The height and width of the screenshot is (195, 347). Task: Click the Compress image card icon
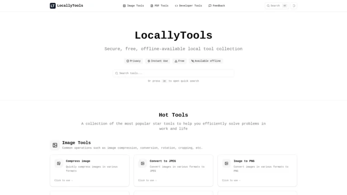pyautogui.click(x=58, y=163)
